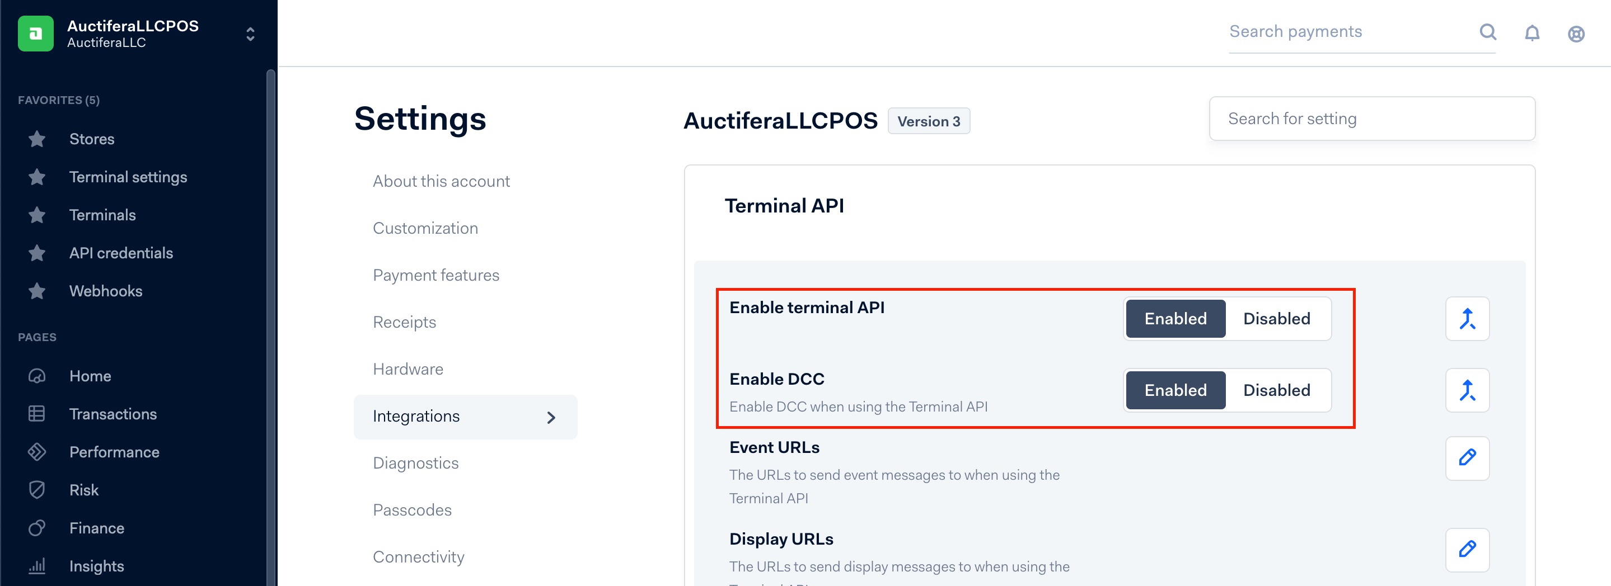Open the Payment features settings

436,275
